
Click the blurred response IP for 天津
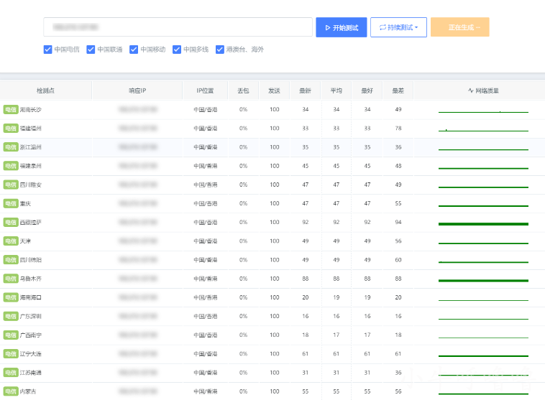(x=137, y=241)
